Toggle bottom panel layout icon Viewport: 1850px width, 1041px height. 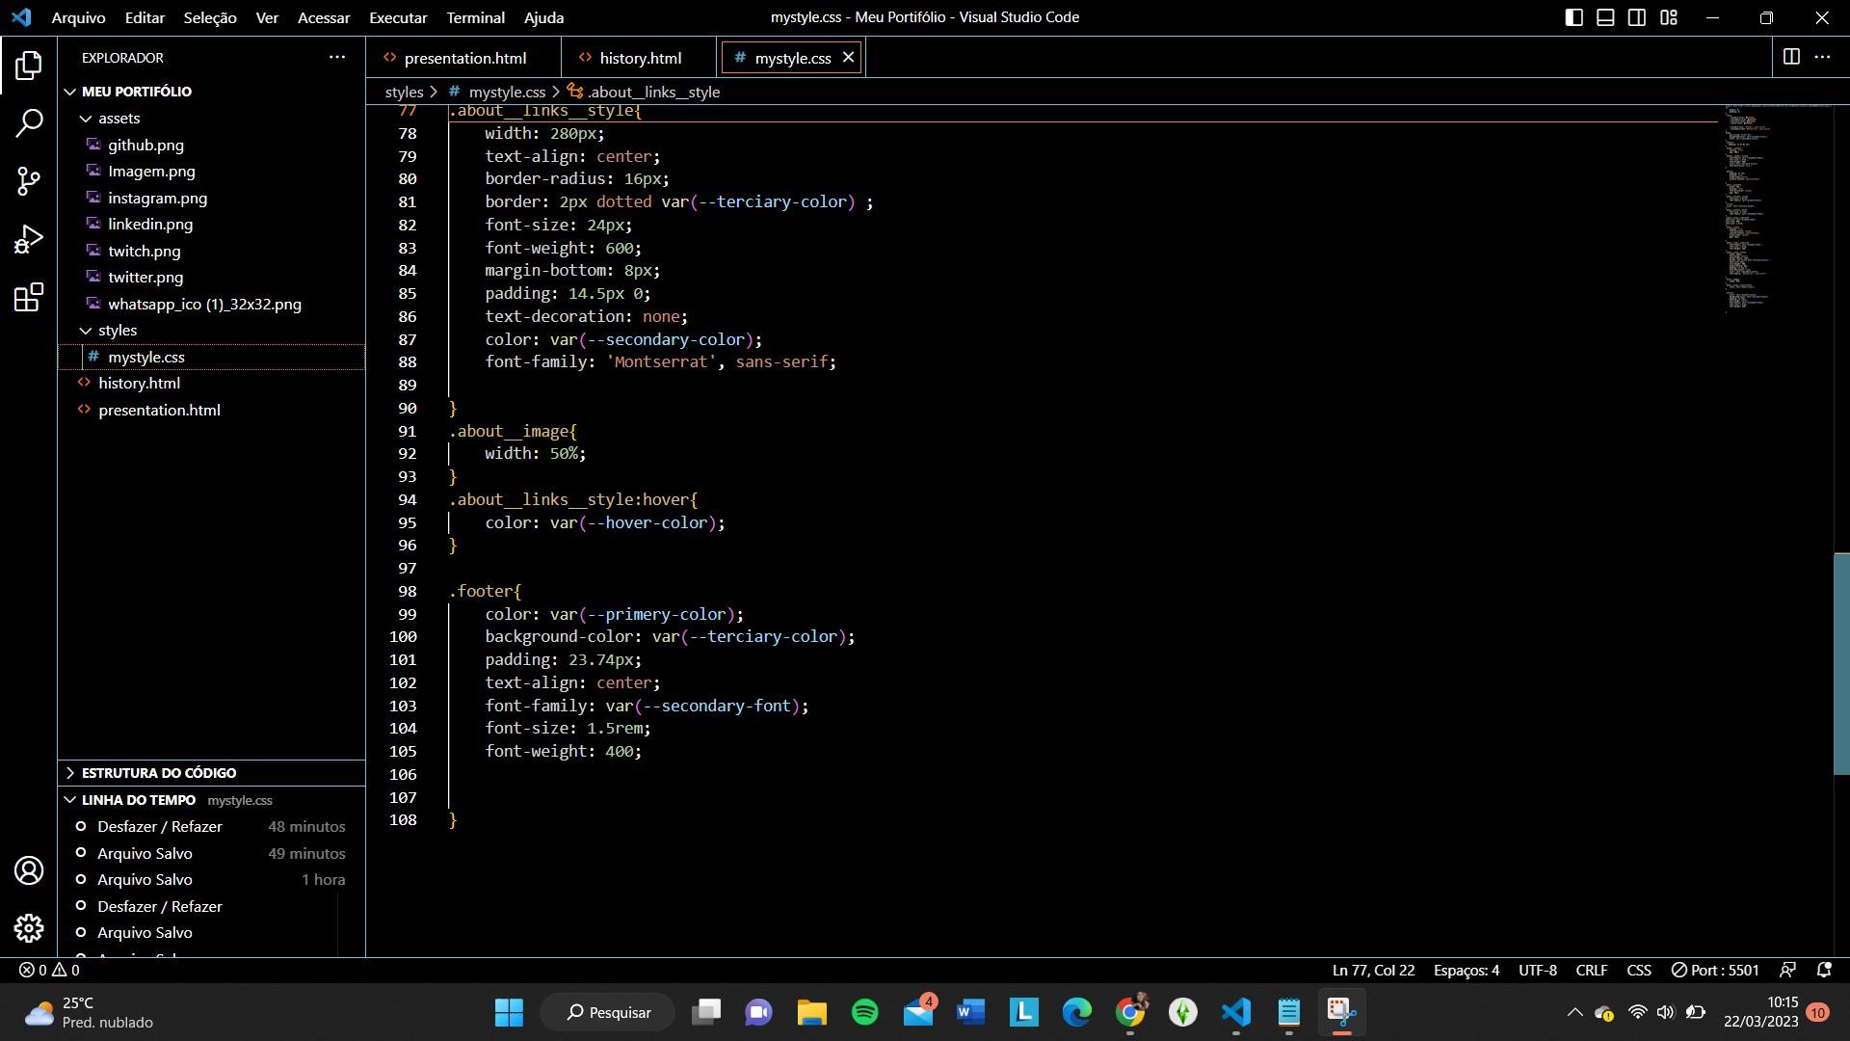click(1605, 17)
